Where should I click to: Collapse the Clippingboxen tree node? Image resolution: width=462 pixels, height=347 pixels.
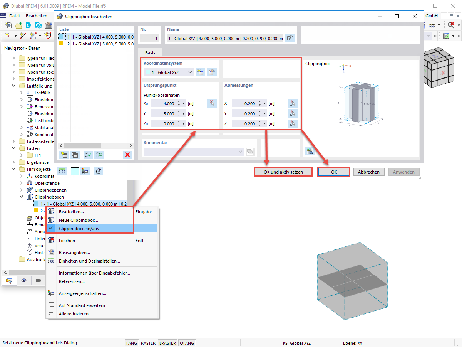point(21,197)
